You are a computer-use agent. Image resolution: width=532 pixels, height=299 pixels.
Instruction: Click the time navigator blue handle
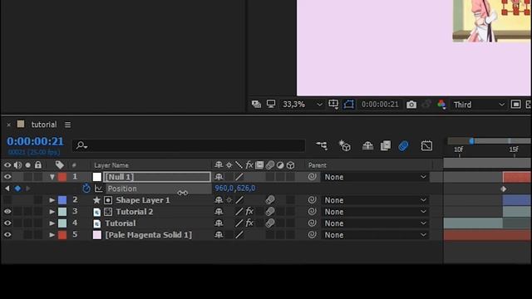(471, 141)
